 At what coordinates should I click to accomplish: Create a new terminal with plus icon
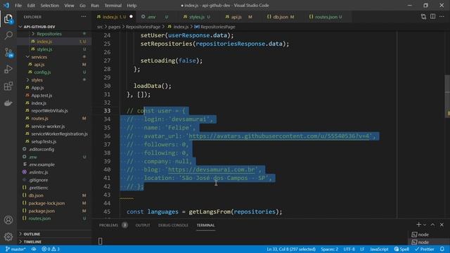418,225
